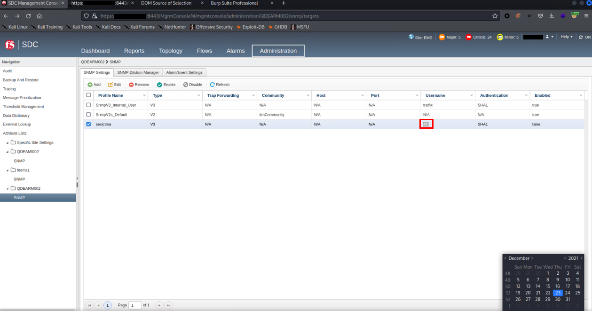Viewport: 592px width, 311px height.
Task: Click the auto-refresh ON icon
Action: coord(581,37)
